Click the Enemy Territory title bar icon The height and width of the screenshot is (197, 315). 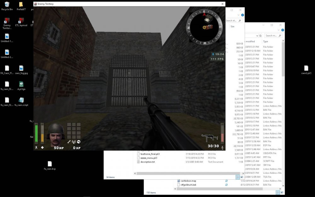(x=35, y=4)
